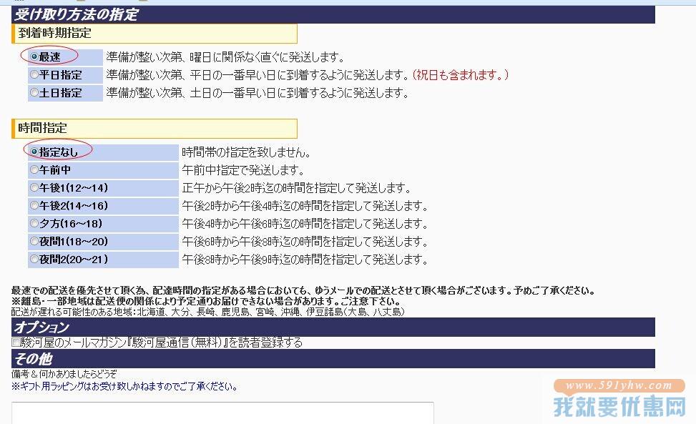Select 午後2(14～16) time slot radio
This screenshot has height=424, width=696.
[x=34, y=205]
